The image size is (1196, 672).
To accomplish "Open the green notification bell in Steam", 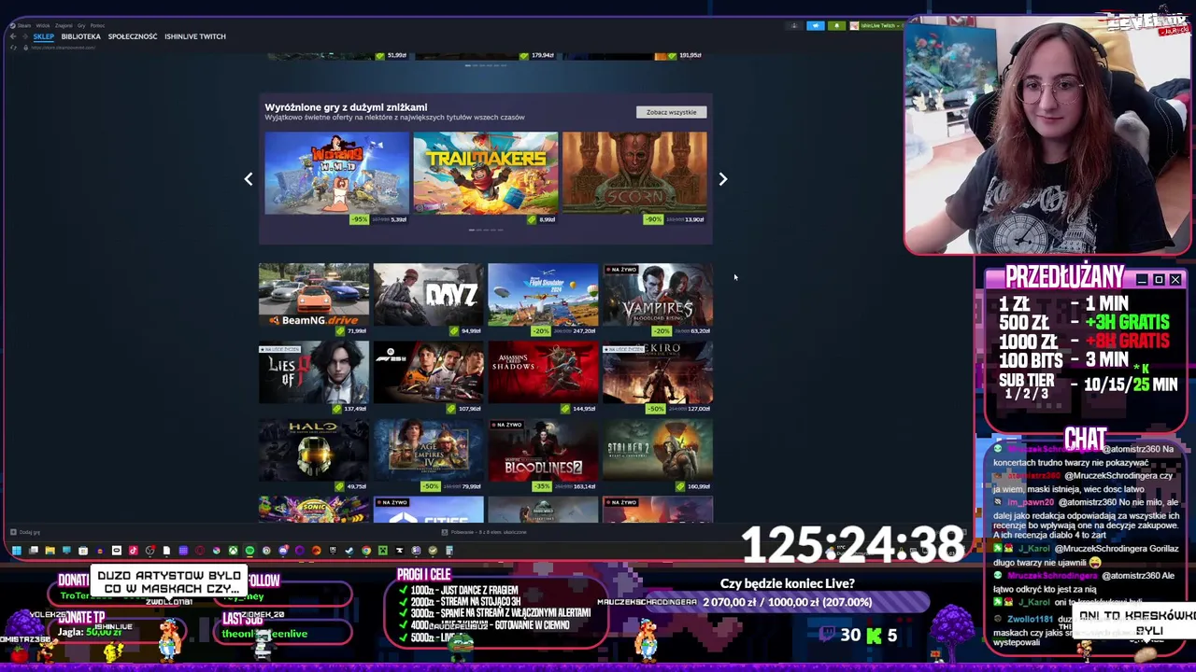I will [836, 25].
